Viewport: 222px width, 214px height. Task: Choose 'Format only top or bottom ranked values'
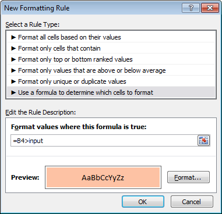pos(111,59)
